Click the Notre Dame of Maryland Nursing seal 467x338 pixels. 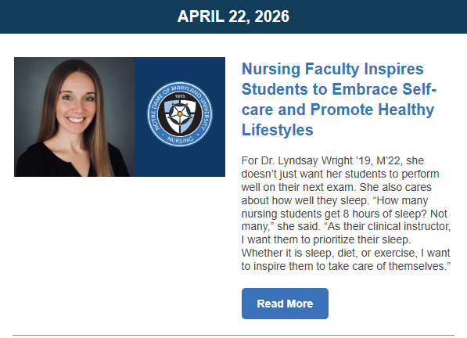point(180,114)
